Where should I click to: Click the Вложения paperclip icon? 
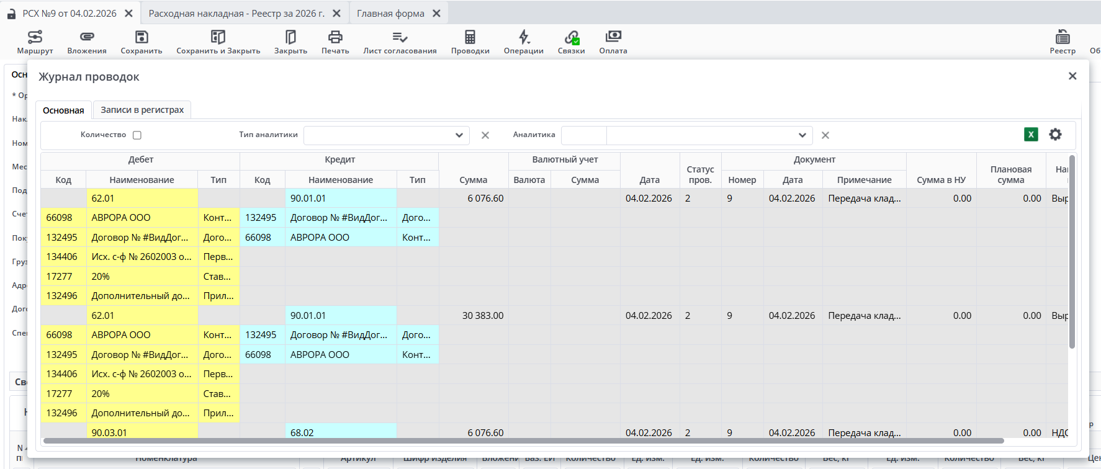click(x=87, y=37)
